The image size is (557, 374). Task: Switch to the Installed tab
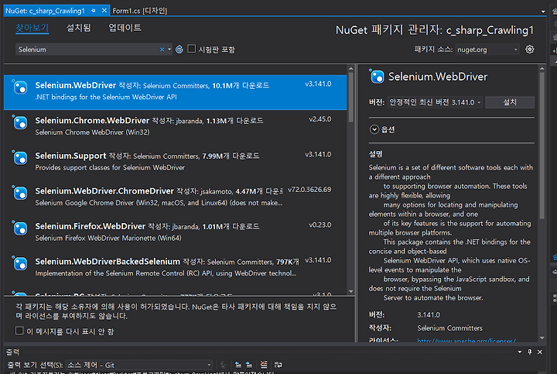tap(78, 28)
